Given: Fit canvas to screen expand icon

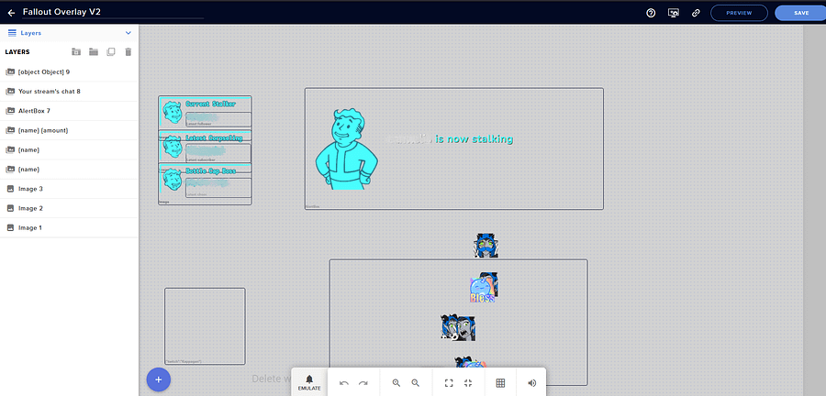Looking at the screenshot, I should (449, 383).
